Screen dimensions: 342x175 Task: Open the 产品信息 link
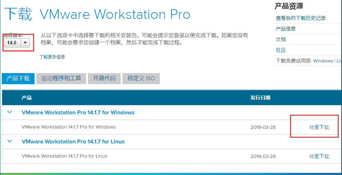[x=286, y=29]
